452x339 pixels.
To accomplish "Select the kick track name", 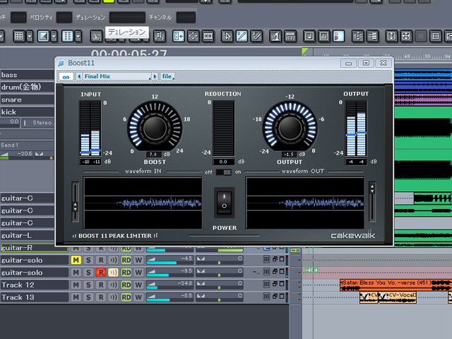I will coord(27,112).
